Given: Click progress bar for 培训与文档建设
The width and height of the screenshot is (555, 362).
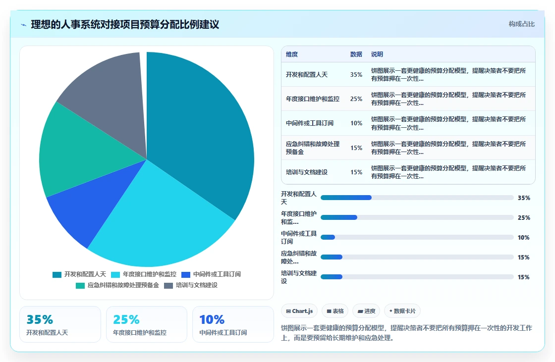Looking at the screenshot, I should 417,277.
